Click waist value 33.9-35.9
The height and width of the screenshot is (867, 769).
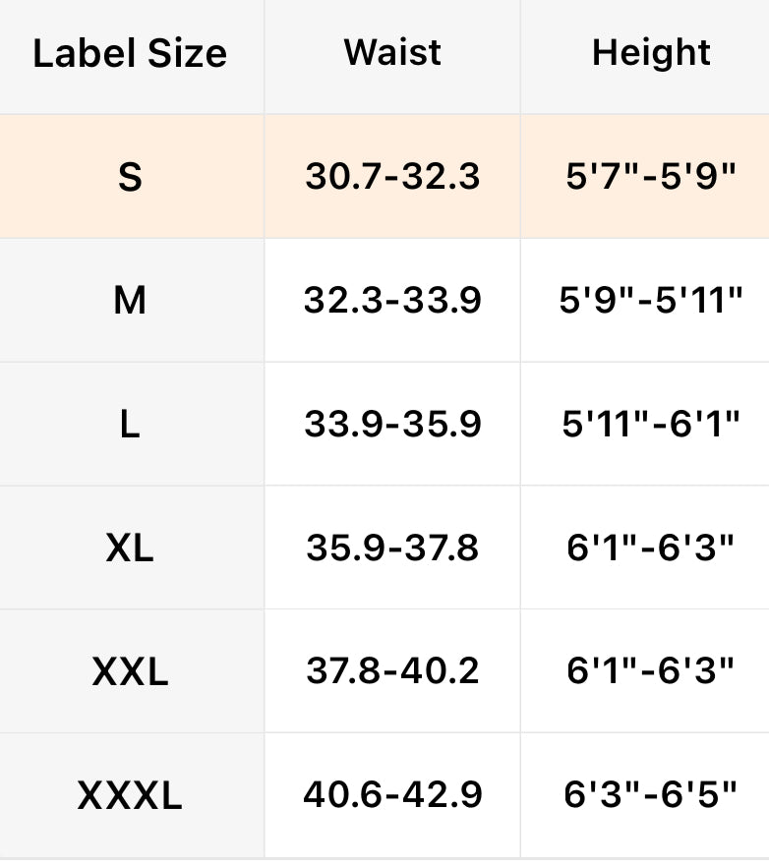392,425
